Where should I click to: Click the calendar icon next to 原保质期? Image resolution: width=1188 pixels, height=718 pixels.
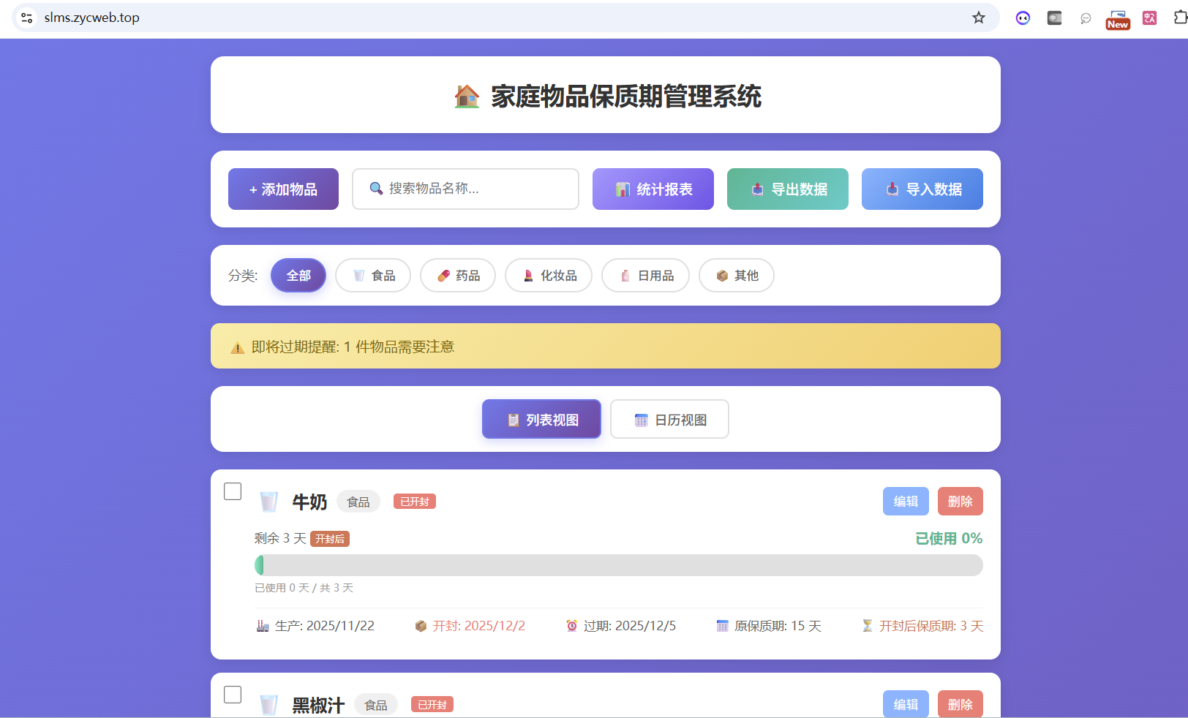point(723,626)
